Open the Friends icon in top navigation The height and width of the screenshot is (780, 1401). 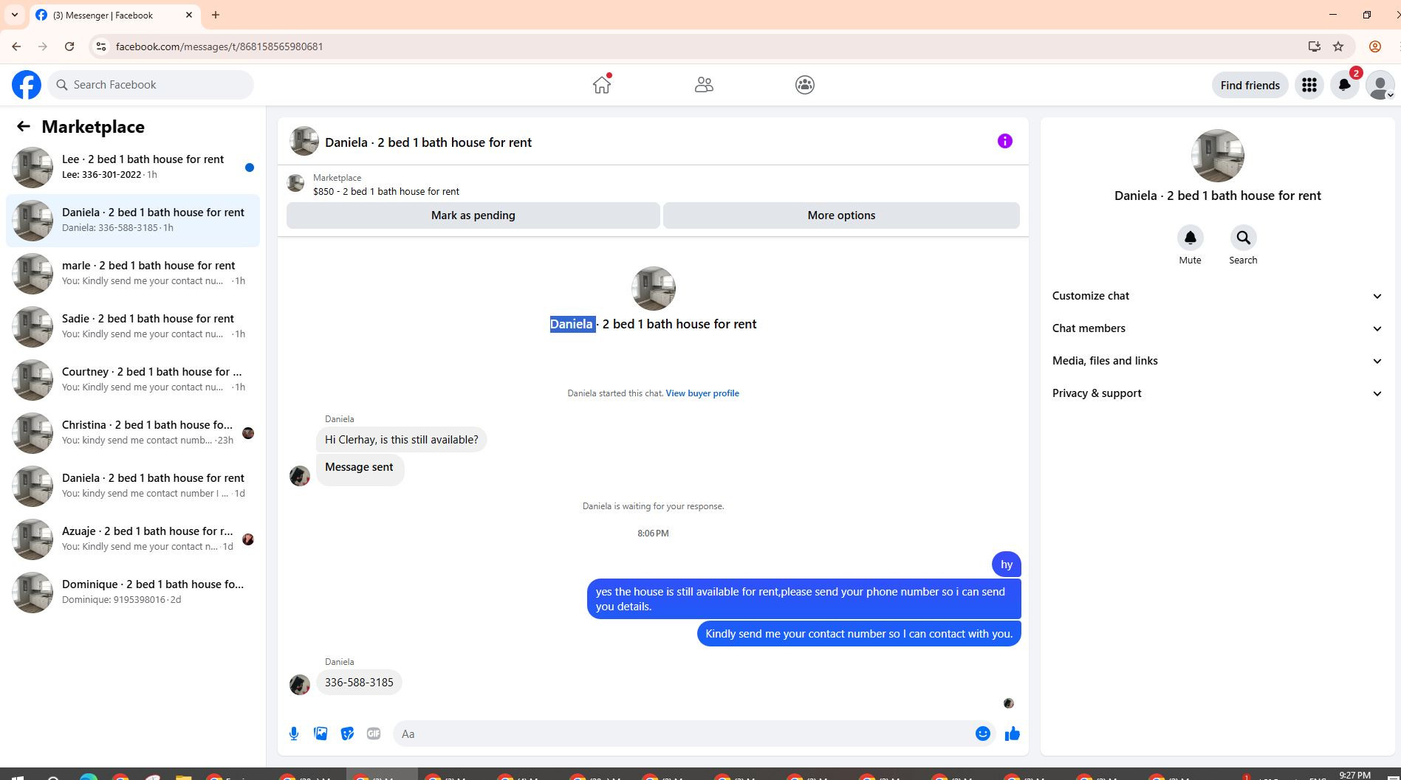tap(704, 85)
